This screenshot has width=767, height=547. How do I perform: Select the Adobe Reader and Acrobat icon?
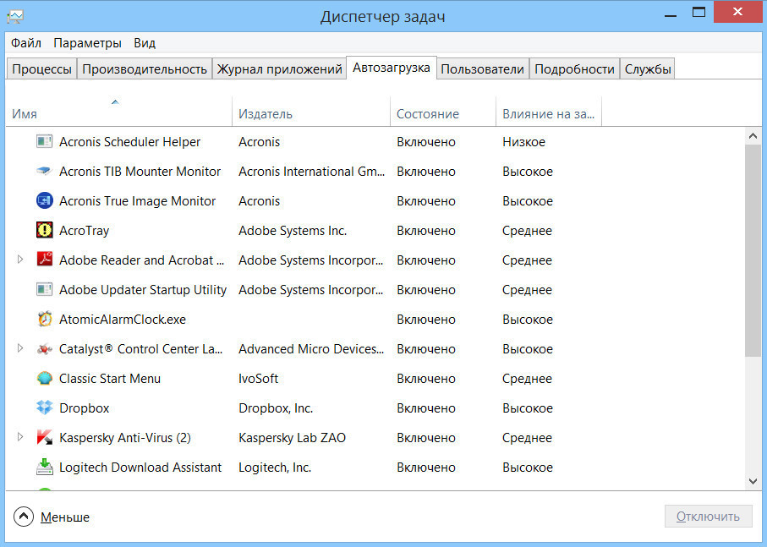tap(45, 260)
